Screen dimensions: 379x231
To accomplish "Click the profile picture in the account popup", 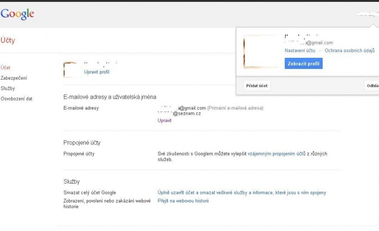I will pyautogui.click(x=260, y=51).
